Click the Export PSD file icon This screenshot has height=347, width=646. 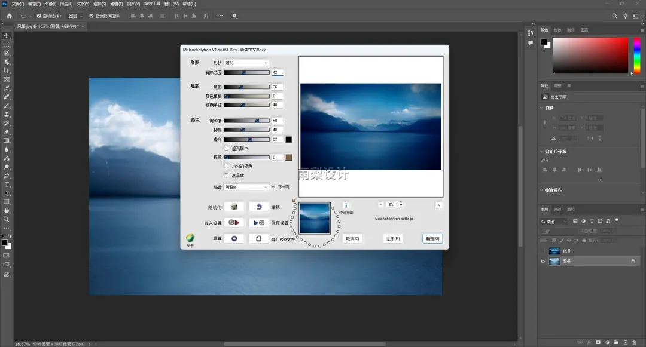[x=258, y=238]
